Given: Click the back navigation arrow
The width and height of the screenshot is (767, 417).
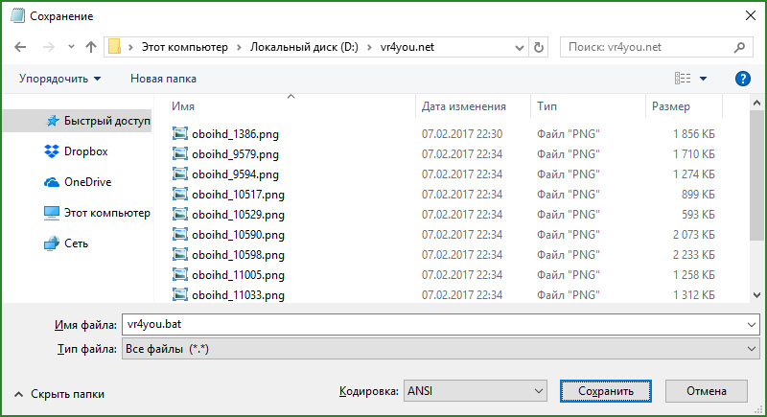Looking at the screenshot, I should click(20, 46).
